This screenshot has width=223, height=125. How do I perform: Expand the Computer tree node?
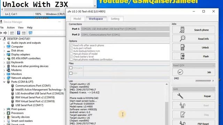click(x=4, y=47)
